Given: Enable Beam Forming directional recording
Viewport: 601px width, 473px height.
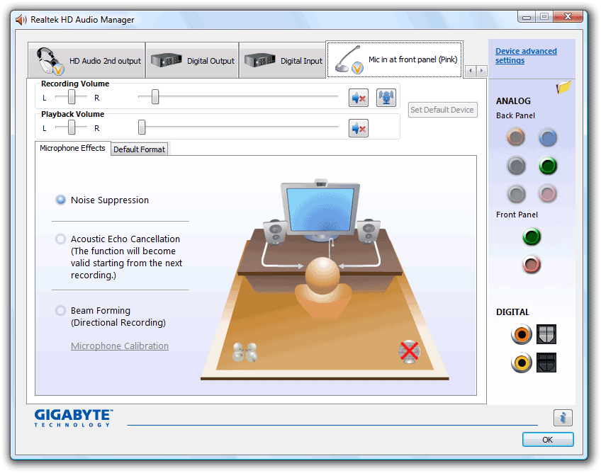Looking at the screenshot, I should 60,310.
